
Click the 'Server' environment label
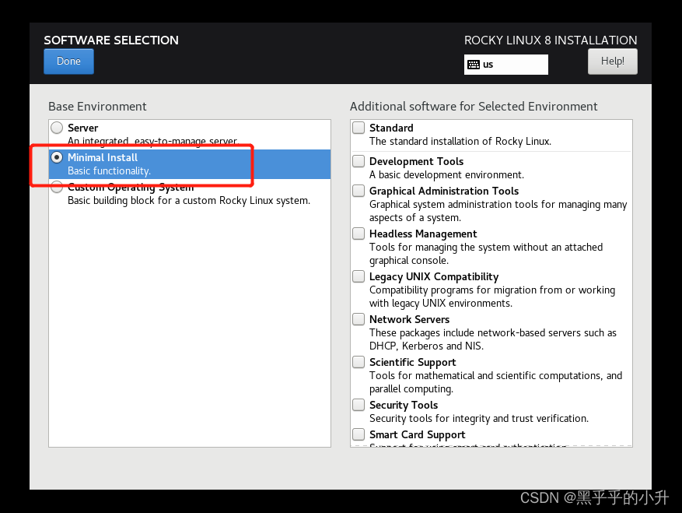tap(82, 128)
